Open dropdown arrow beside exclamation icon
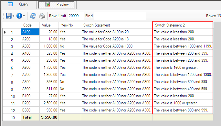This screenshot has height=126, width=221. tap(24, 16)
